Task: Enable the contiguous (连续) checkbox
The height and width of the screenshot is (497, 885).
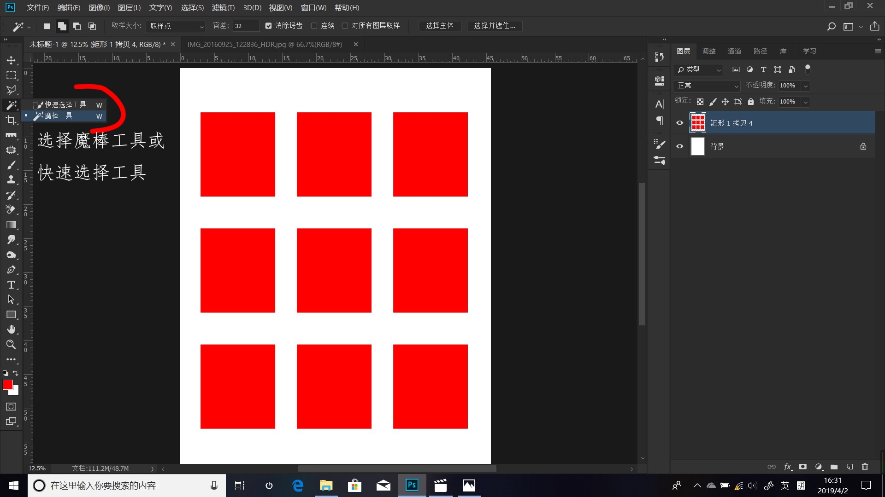Action: point(314,26)
